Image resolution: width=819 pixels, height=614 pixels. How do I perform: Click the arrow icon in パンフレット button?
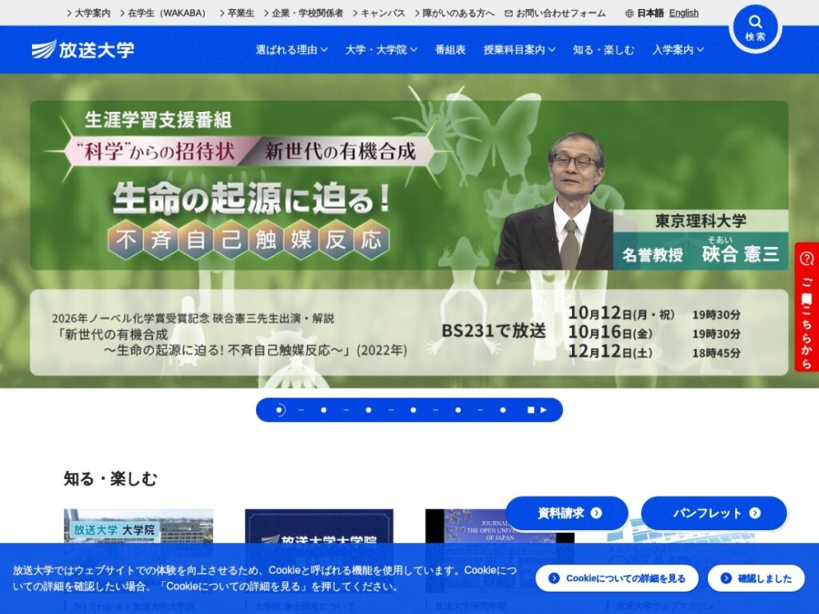[x=755, y=513]
